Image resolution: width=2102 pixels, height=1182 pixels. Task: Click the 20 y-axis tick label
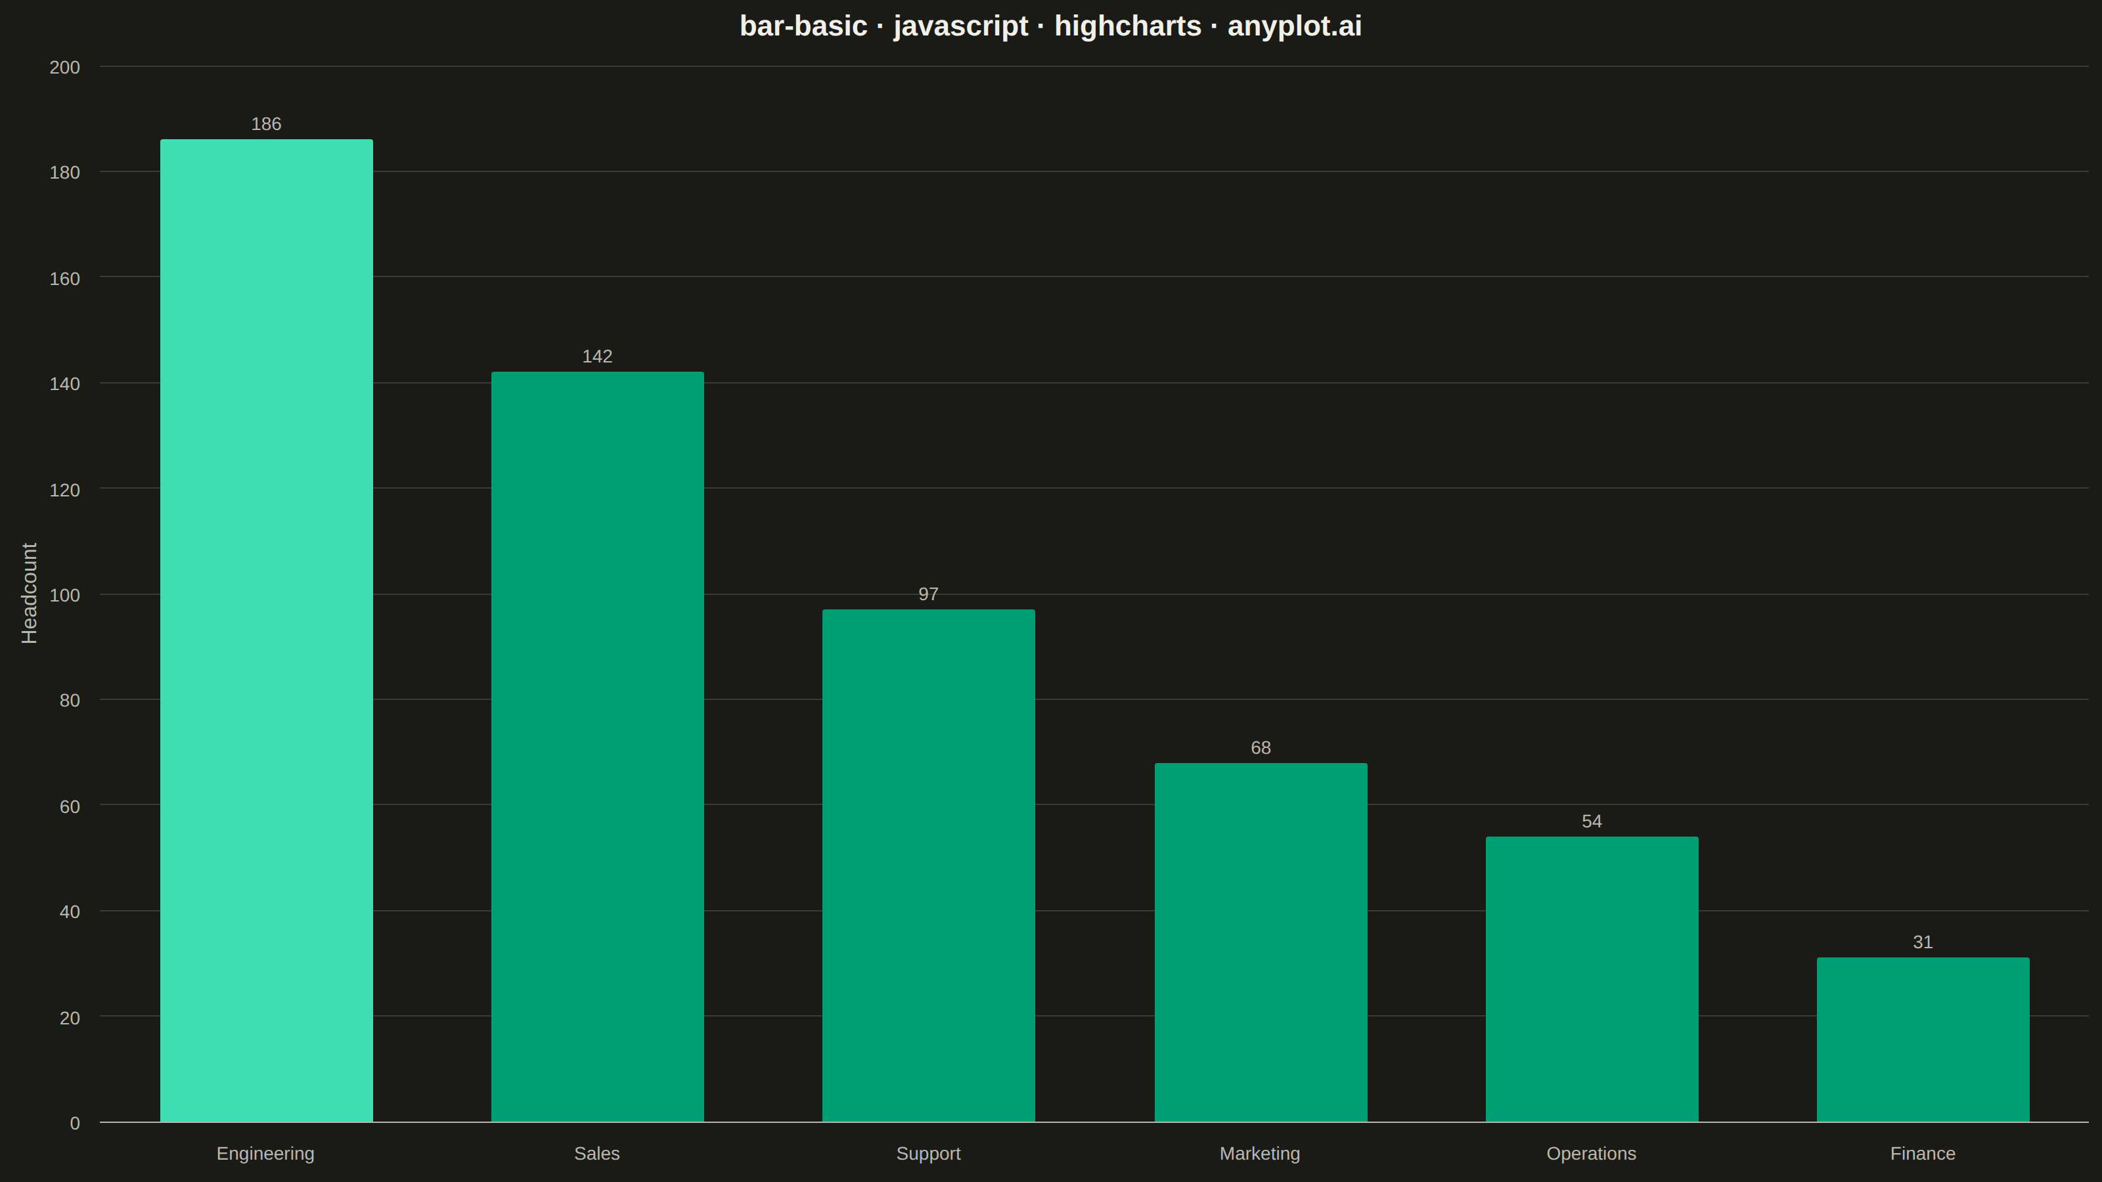pyautogui.click(x=70, y=1017)
